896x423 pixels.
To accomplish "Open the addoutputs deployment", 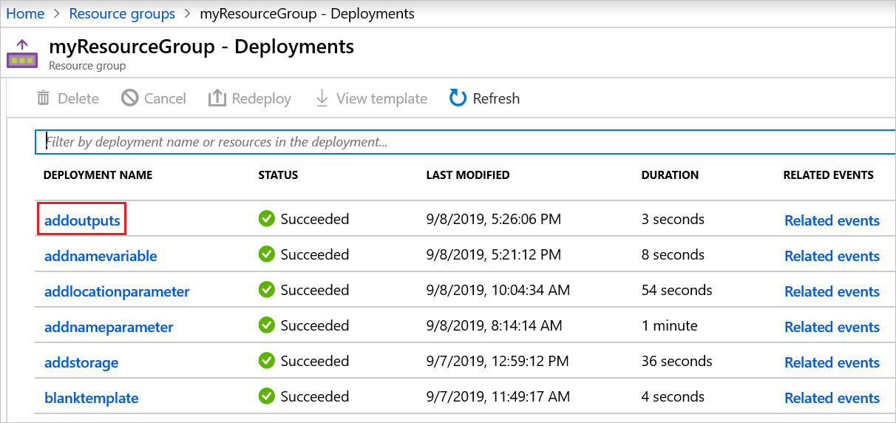I will 82,220.
